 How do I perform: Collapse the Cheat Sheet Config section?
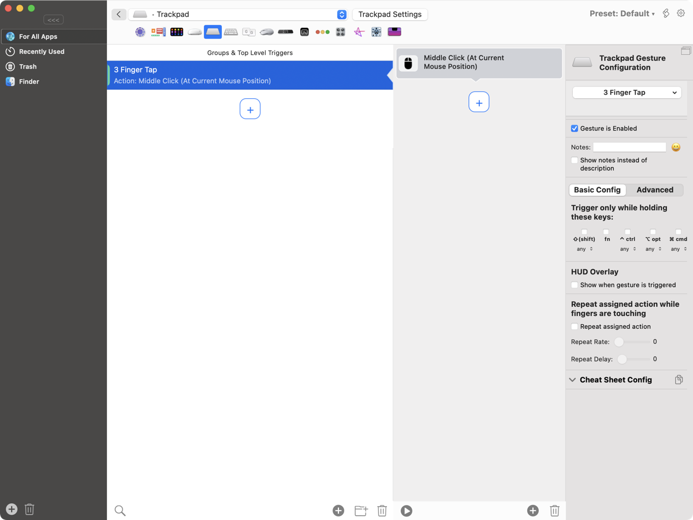pyautogui.click(x=572, y=380)
